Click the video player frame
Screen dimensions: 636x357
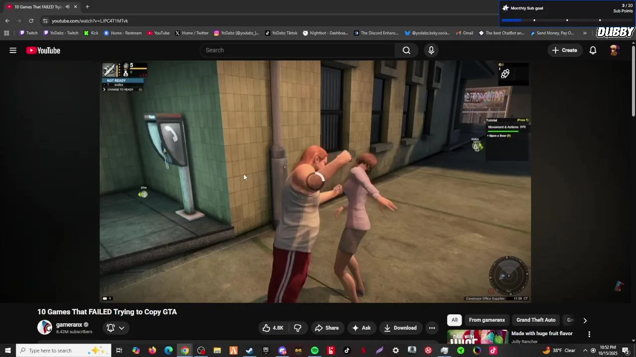point(315,181)
